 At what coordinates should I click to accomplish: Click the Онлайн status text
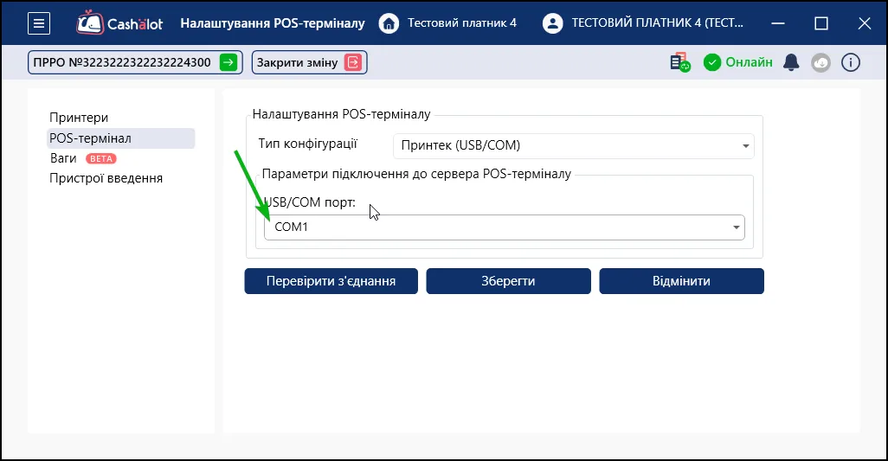[749, 62]
